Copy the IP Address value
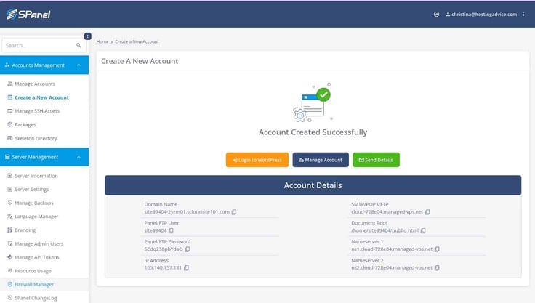Image resolution: width=535 pixels, height=303 pixels. pyautogui.click(x=186, y=268)
